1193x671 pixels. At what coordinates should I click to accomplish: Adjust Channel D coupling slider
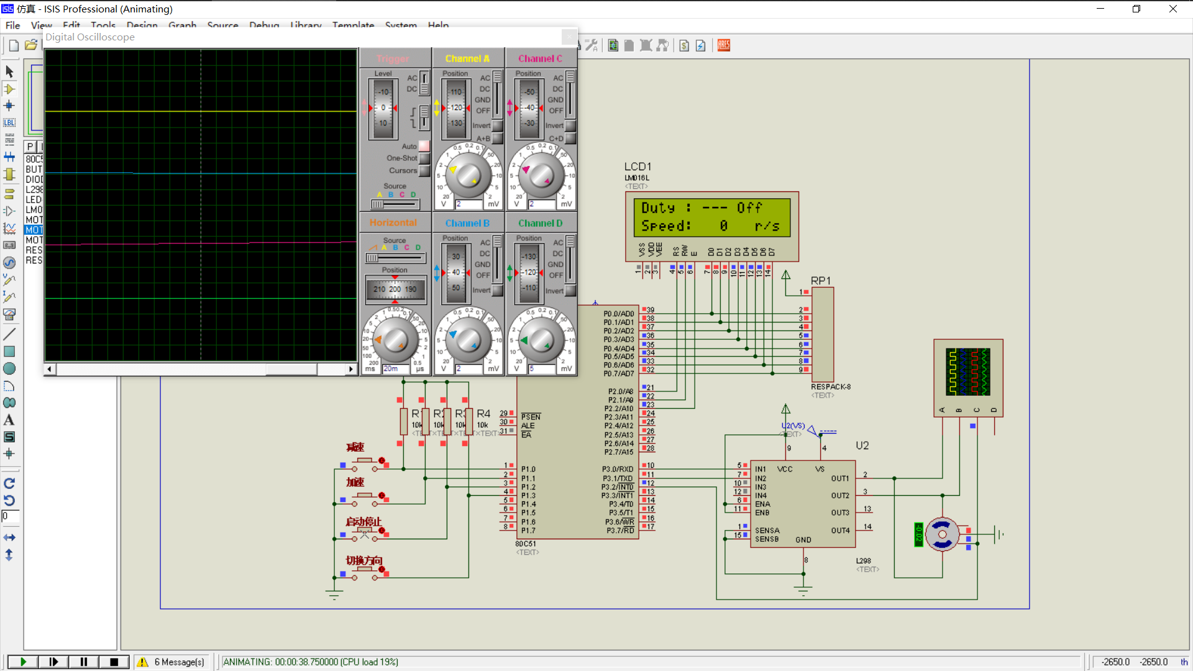pyautogui.click(x=570, y=258)
